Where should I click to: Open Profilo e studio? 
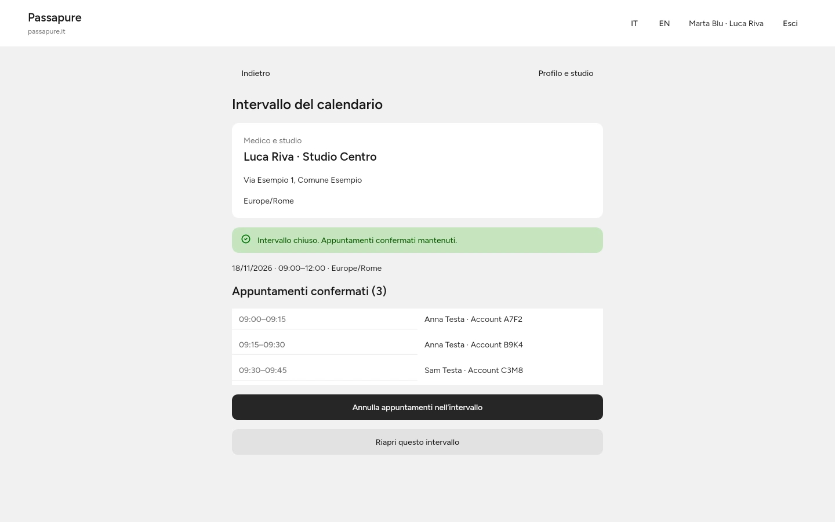click(x=566, y=73)
